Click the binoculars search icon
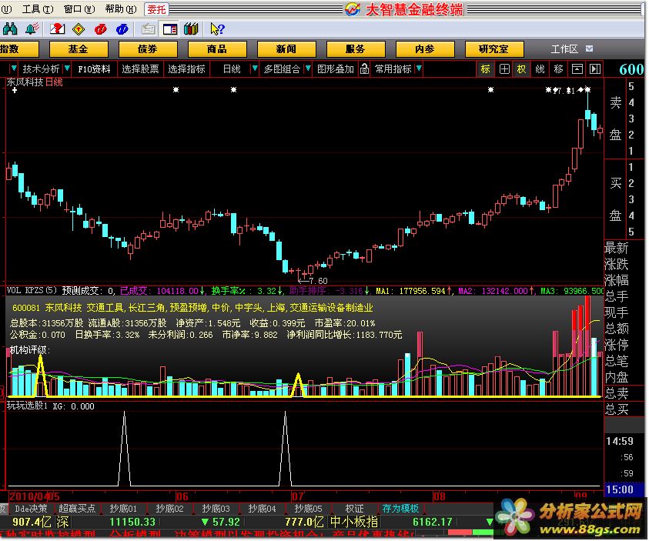Viewport: 649px width, 541px height. pyautogui.click(x=10, y=29)
